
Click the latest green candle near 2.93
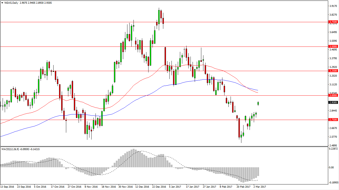click(x=258, y=103)
